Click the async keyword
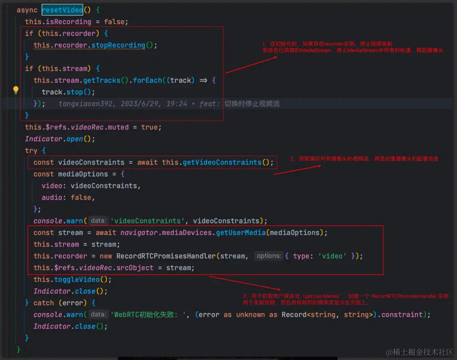Image resolution: width=457 pixels, height=360 pixels. point(27,10)
